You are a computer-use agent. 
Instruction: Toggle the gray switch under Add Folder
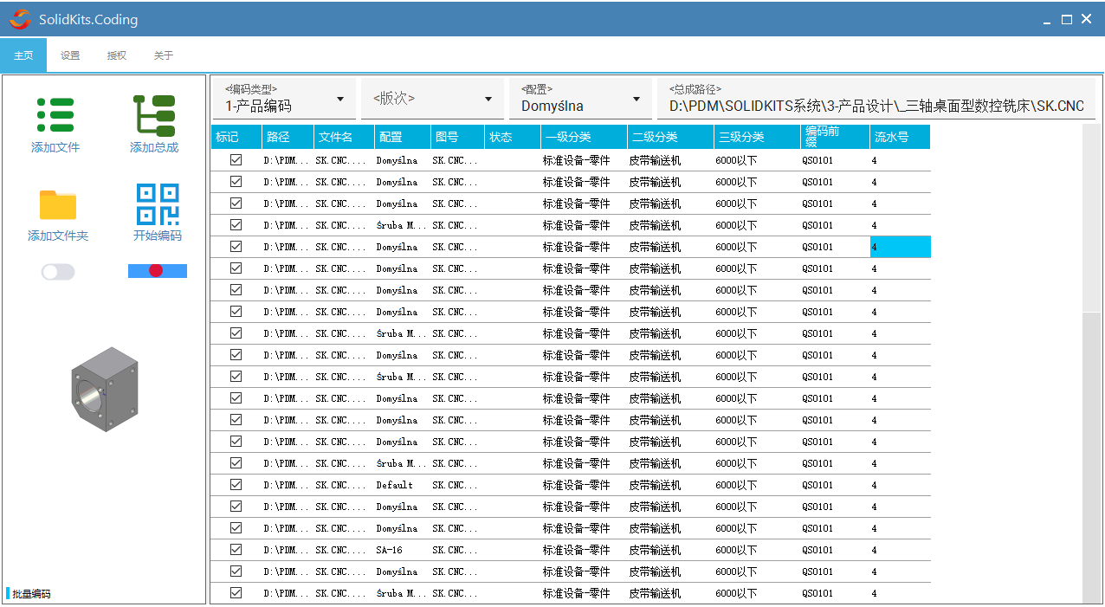pos(58,272)
